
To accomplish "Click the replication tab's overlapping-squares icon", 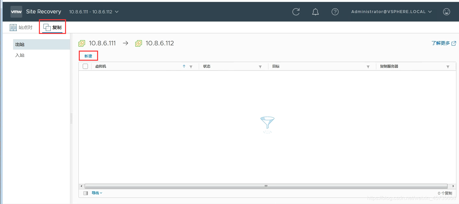I will coord(47,27).
